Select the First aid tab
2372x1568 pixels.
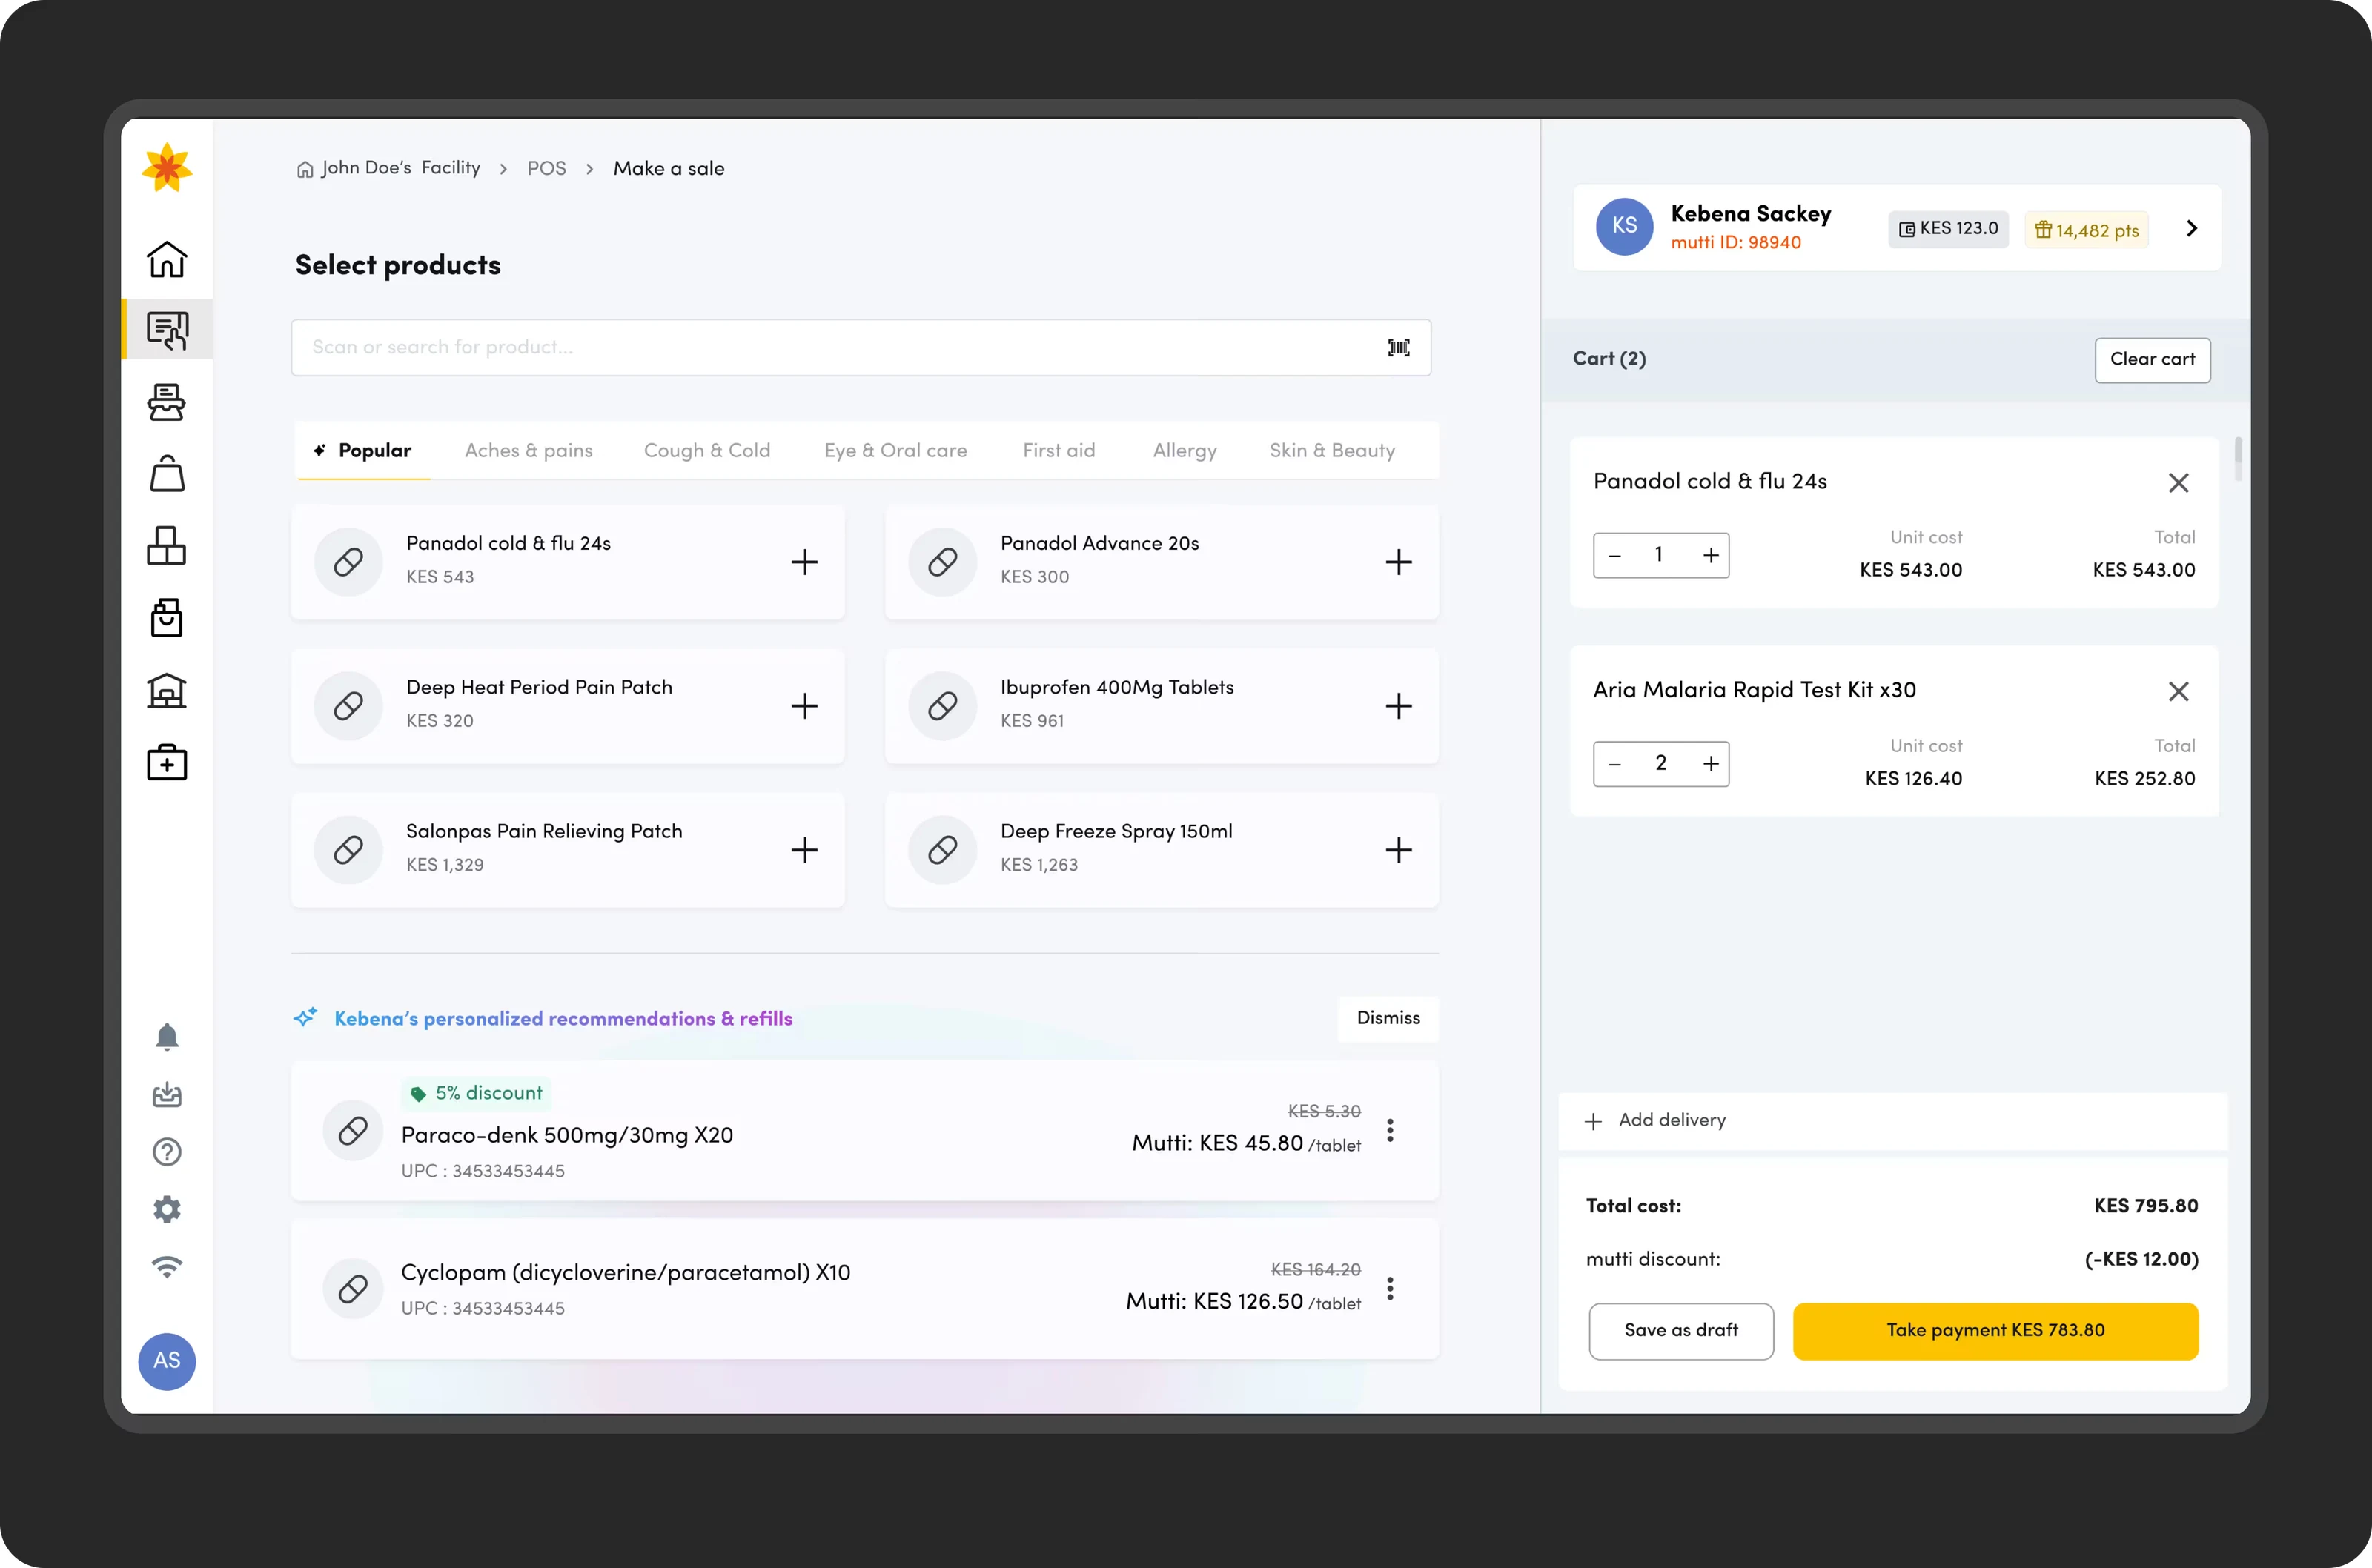(x=1058, y=450)
